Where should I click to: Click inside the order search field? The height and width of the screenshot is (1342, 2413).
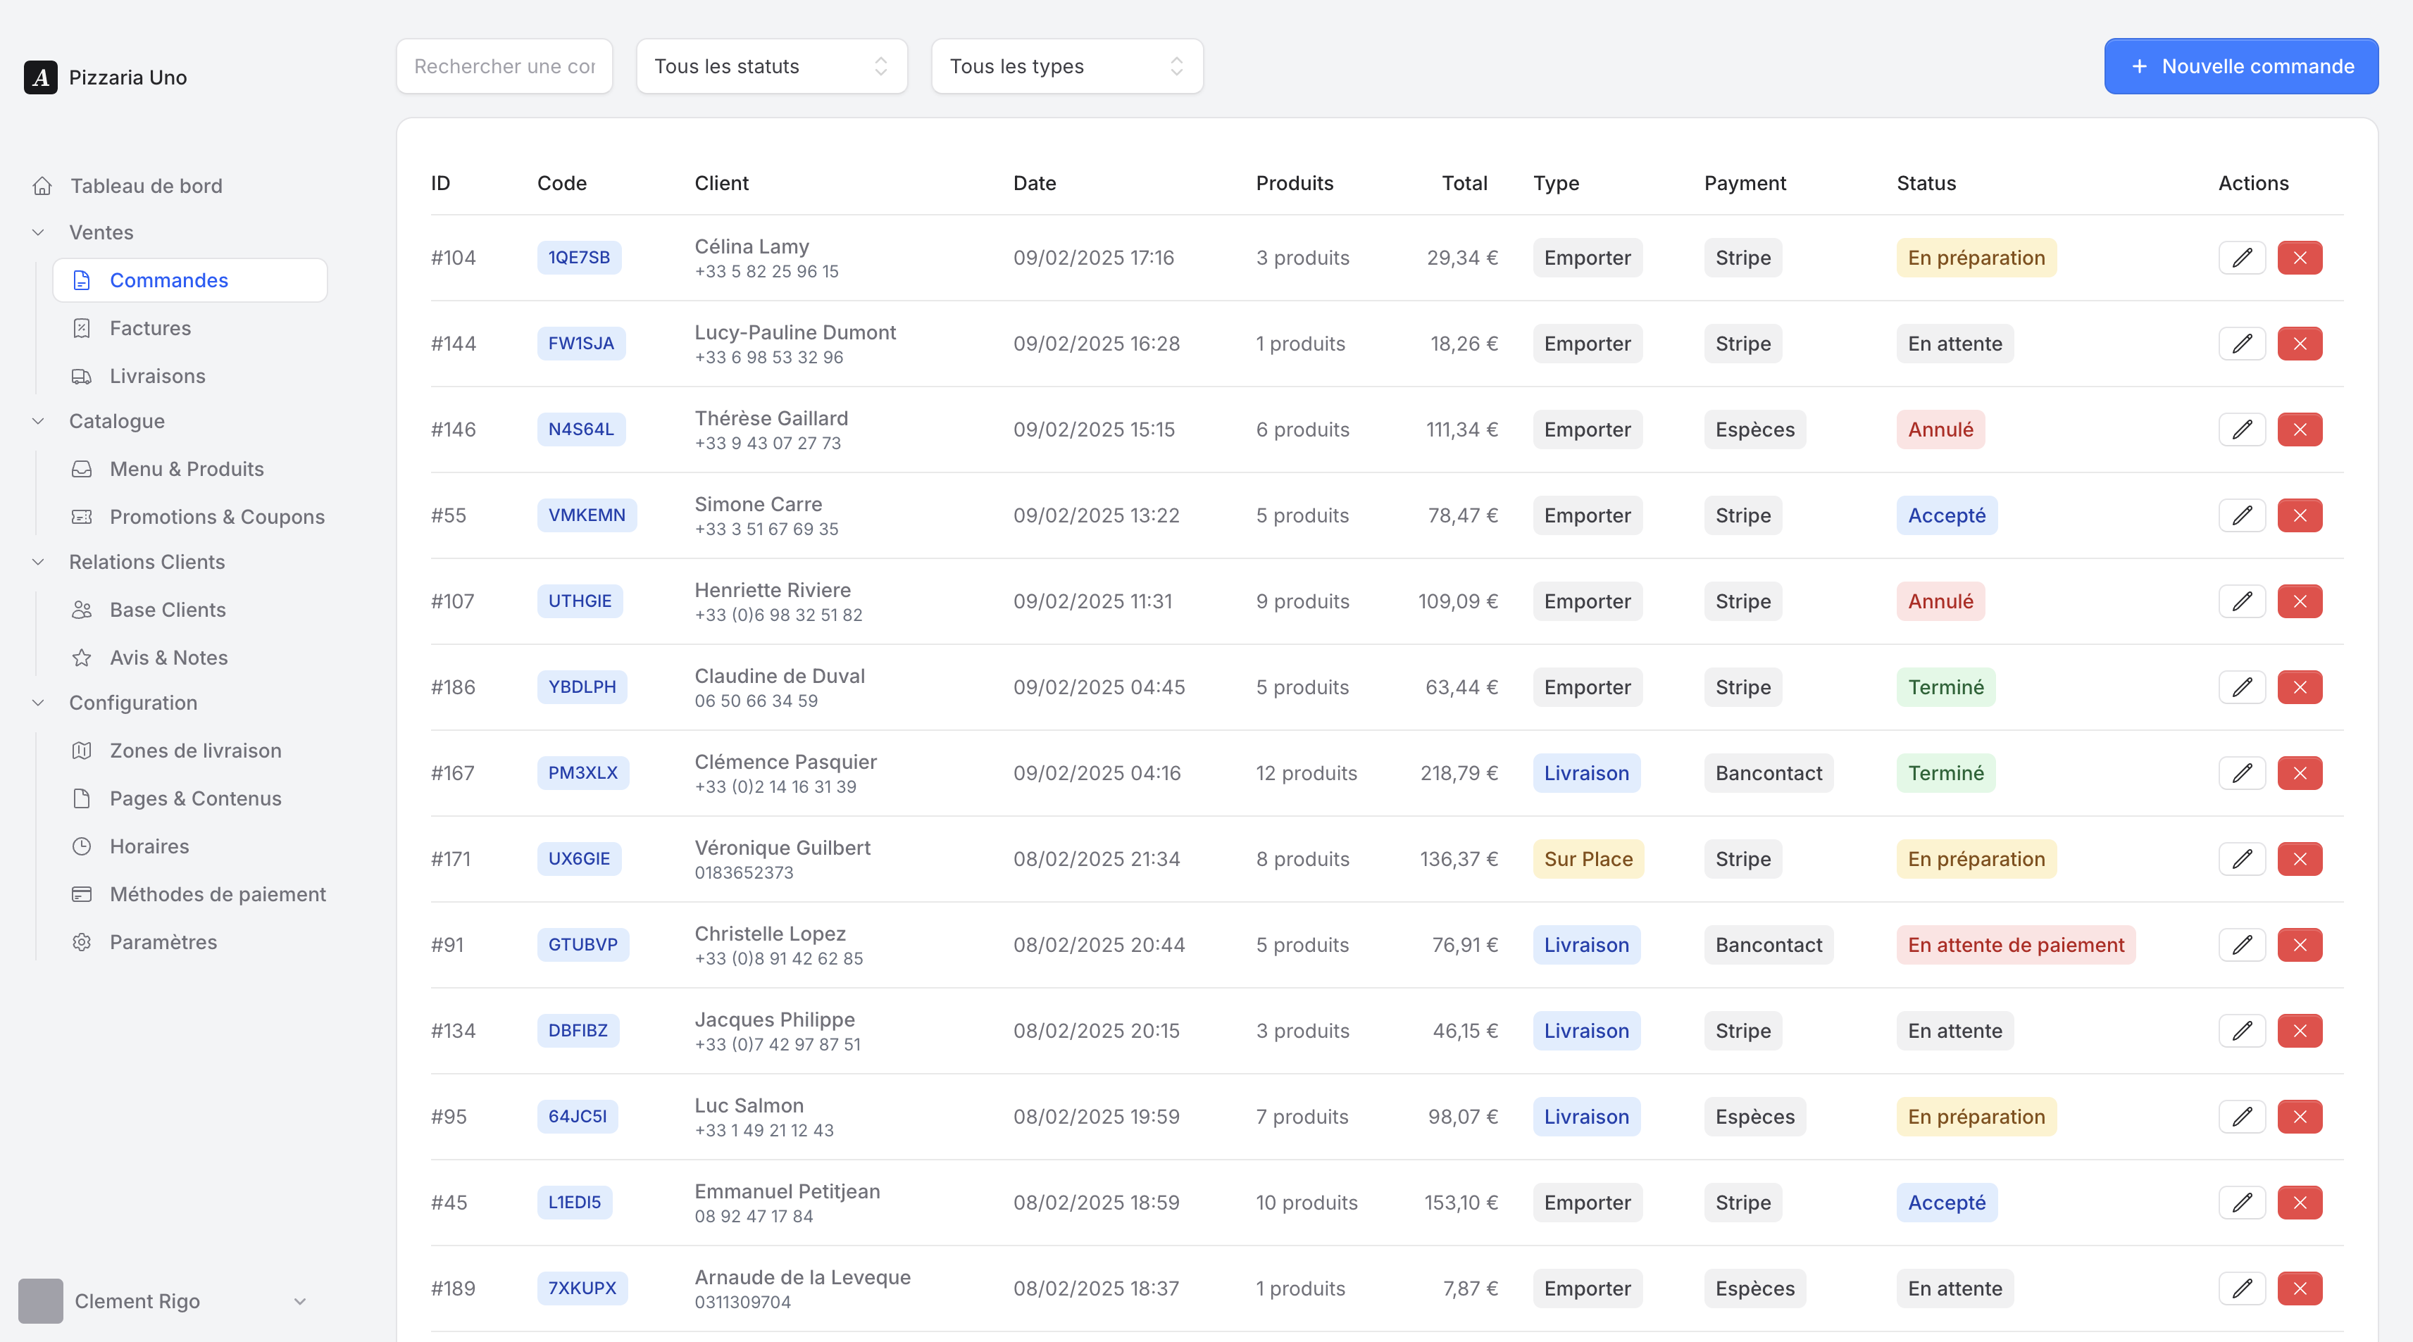point(504,66)
